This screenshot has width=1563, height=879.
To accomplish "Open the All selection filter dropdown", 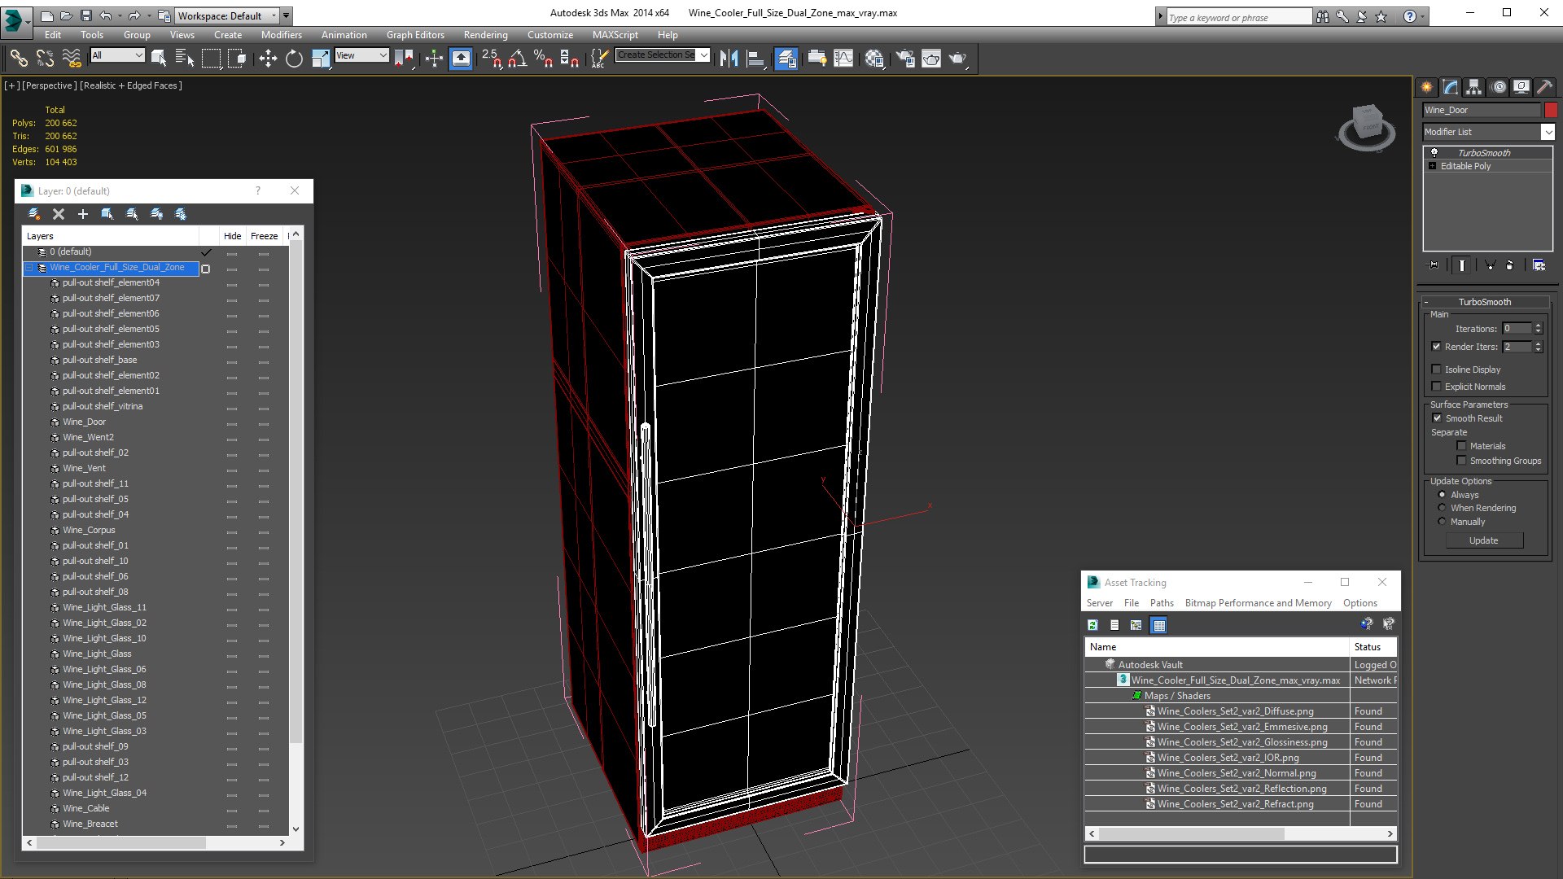I will point(117,55).
